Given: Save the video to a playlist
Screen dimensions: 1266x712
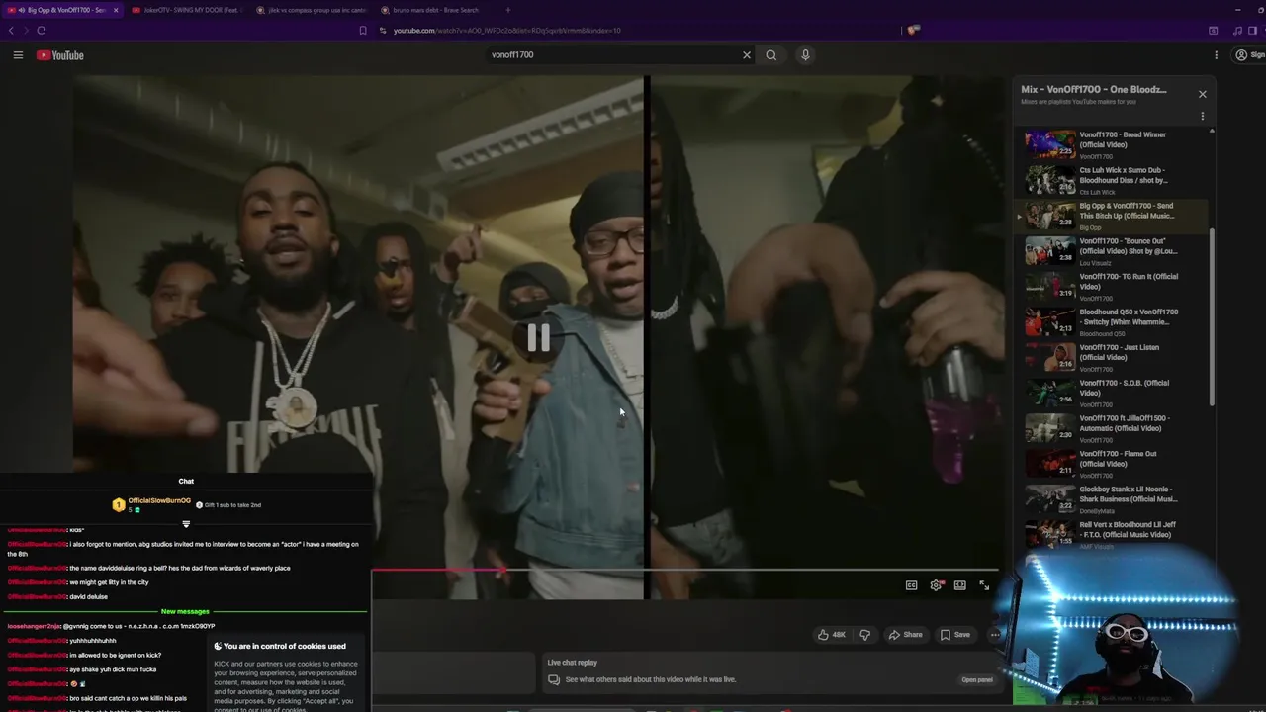Looking at the screenshot, I should coord(955,635).
